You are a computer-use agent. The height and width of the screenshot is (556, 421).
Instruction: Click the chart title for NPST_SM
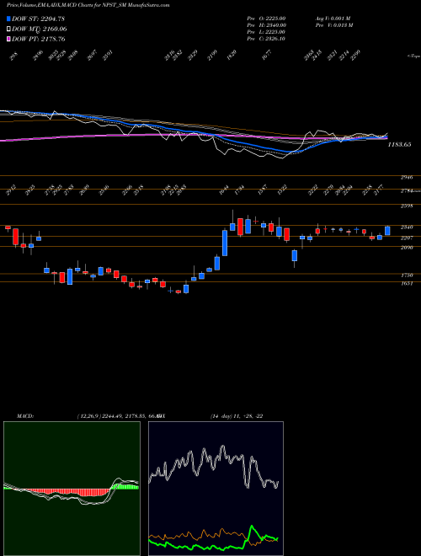click(x=88, y=5)
